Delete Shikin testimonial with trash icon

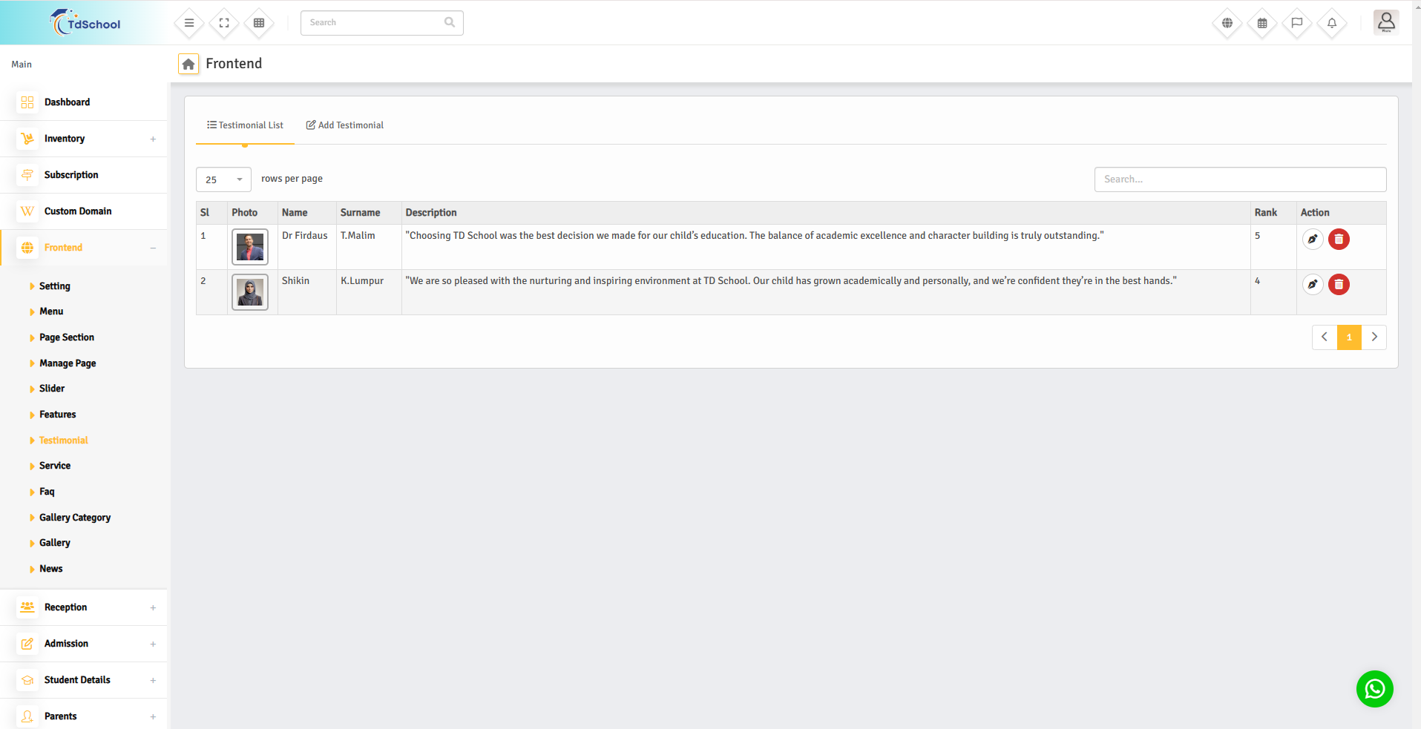[x=1339, y=285]
